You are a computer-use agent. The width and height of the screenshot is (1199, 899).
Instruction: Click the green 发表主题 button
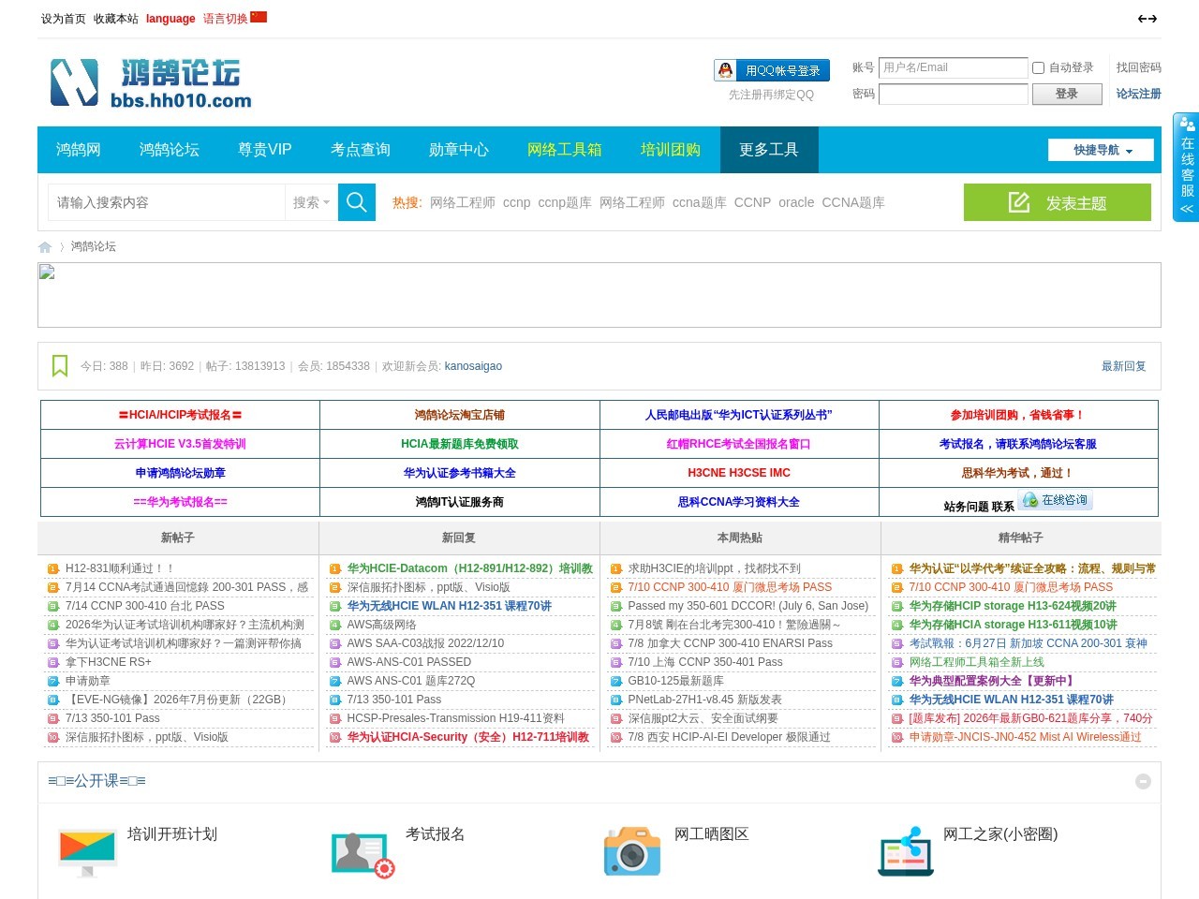point(1058,202)
